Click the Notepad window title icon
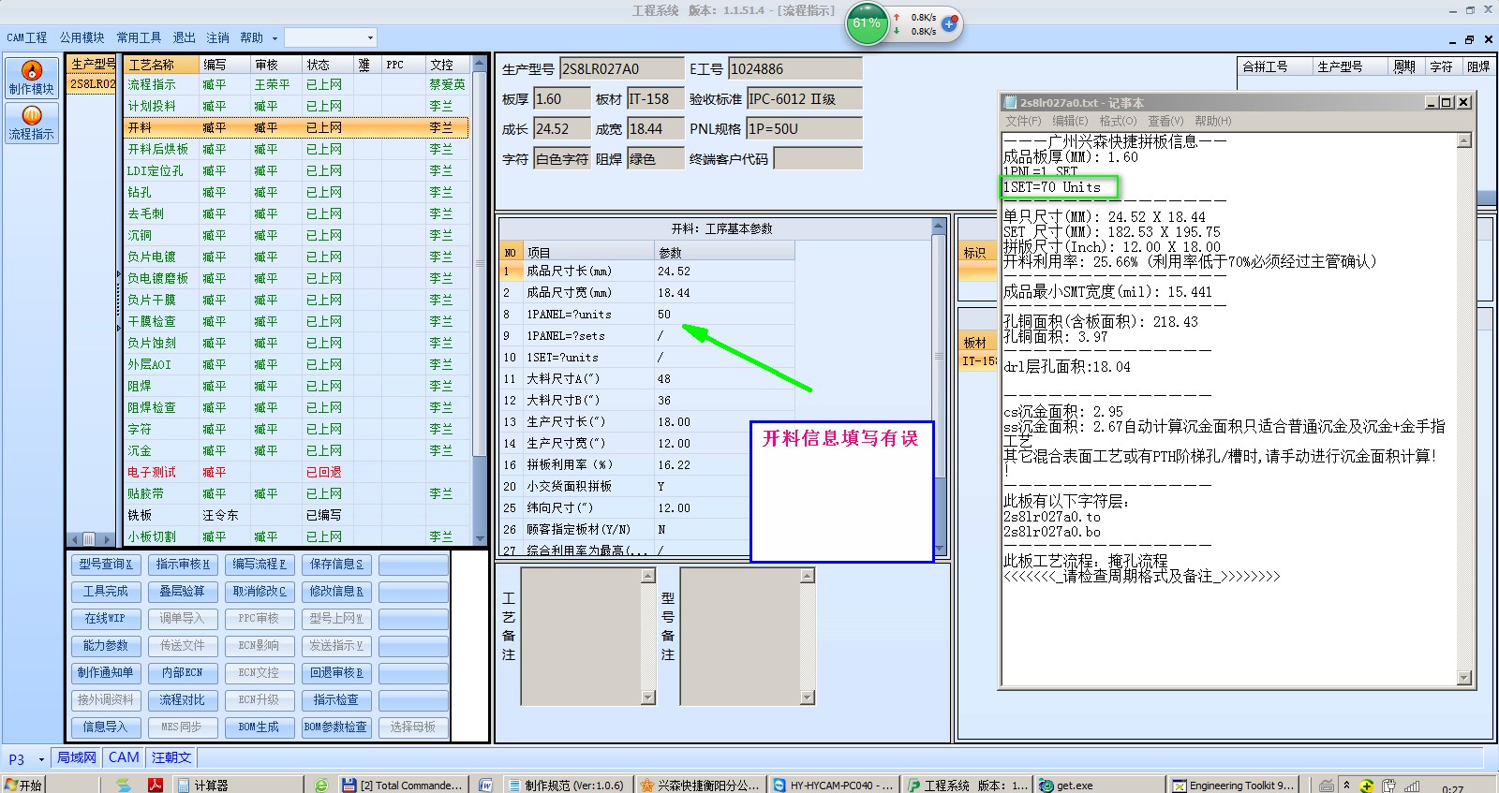Screen dimensions: 1499x793 coord(1010,102)
